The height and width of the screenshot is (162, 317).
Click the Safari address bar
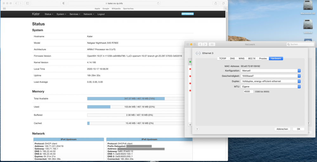click(114, 3)
